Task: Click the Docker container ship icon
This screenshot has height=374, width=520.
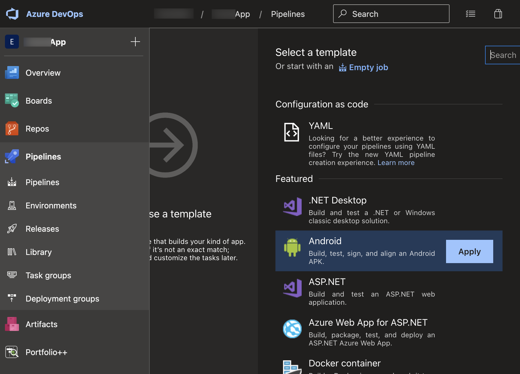Action: [292, 367]
